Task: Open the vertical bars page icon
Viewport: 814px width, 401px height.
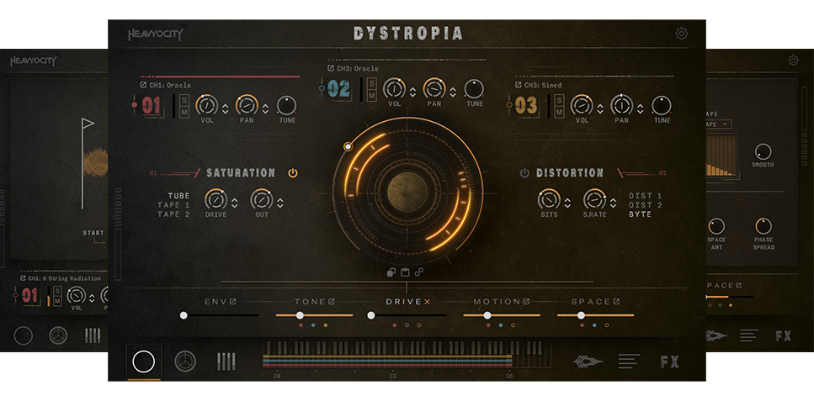Action: 226,361
